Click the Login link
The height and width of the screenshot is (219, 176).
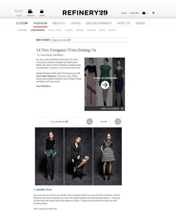[124, 13]
